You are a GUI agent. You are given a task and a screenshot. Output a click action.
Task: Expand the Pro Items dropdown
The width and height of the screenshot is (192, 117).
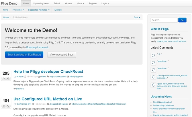point(18,10)
